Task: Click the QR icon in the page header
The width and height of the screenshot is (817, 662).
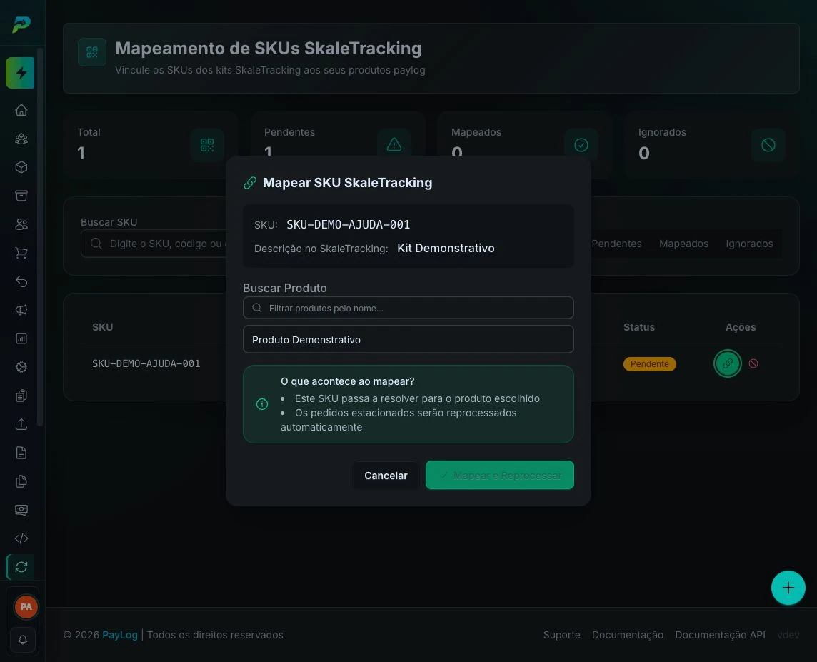Action: [92, 52]
